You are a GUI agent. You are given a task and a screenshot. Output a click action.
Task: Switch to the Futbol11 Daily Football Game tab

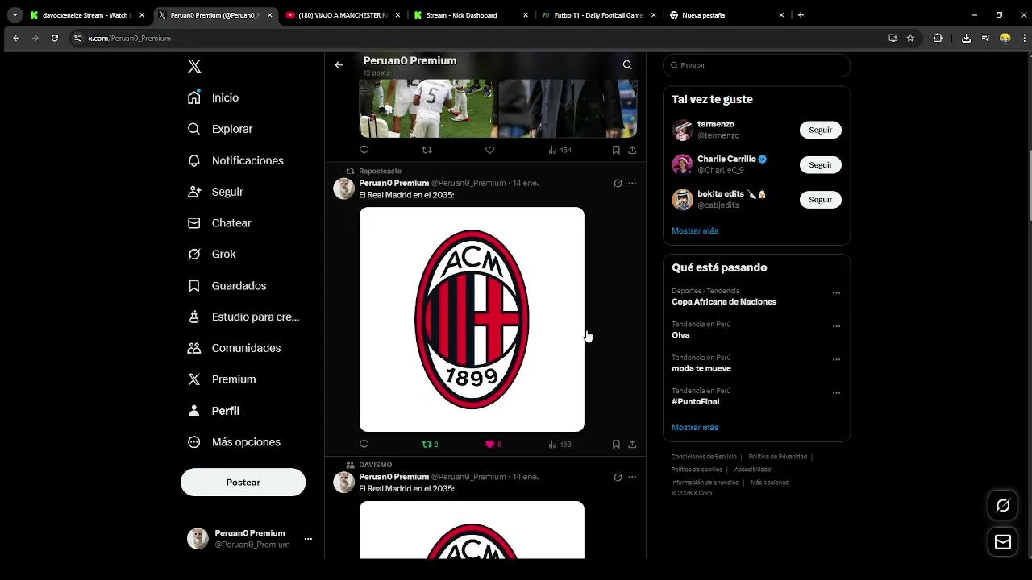pyautogui.click(x=598, y=15)
